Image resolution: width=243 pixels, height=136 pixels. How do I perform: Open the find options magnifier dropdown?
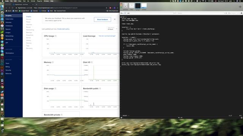(x=121, y=13)
